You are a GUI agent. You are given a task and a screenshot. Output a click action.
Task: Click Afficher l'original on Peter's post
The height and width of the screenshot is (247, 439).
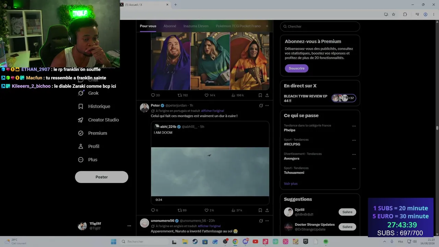pyautogui.click(x=212, y=111)
